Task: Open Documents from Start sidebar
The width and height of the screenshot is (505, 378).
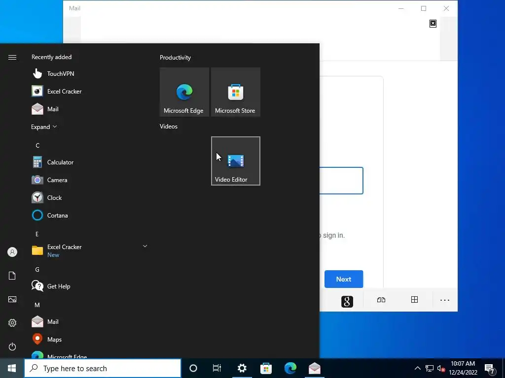Action: coord(12,276)
